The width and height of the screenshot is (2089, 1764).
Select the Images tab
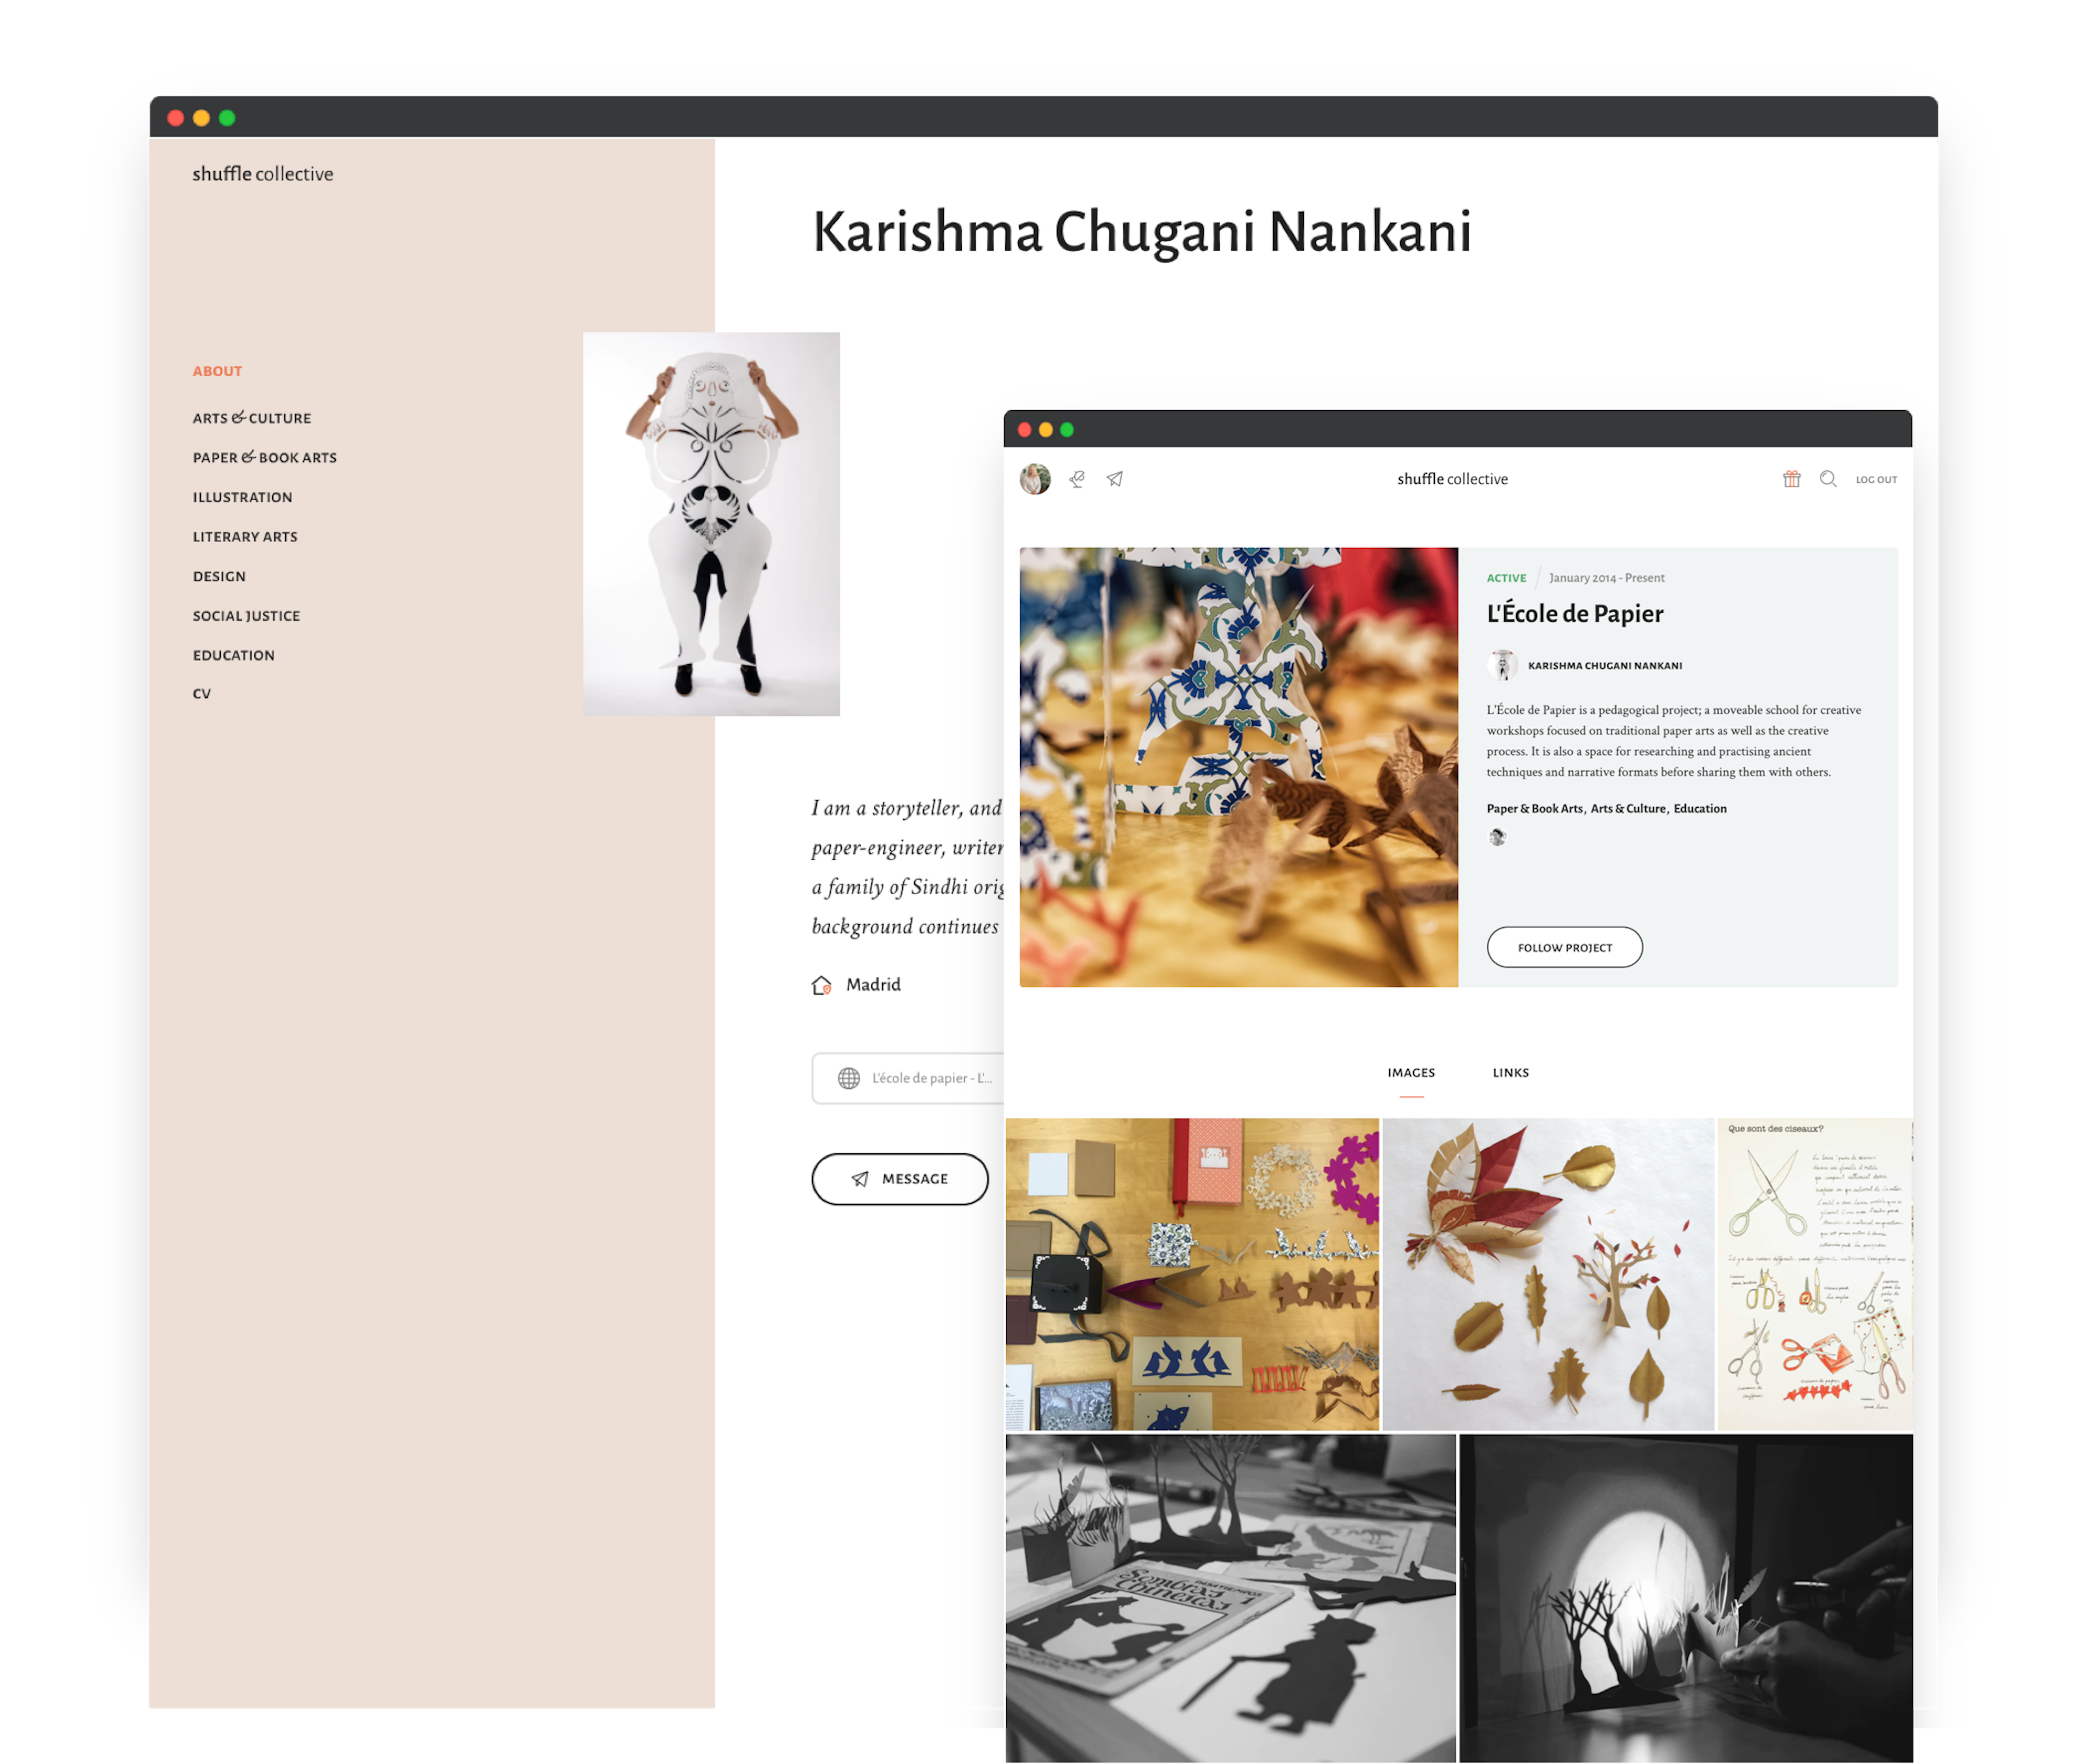click(1411, 1073)
